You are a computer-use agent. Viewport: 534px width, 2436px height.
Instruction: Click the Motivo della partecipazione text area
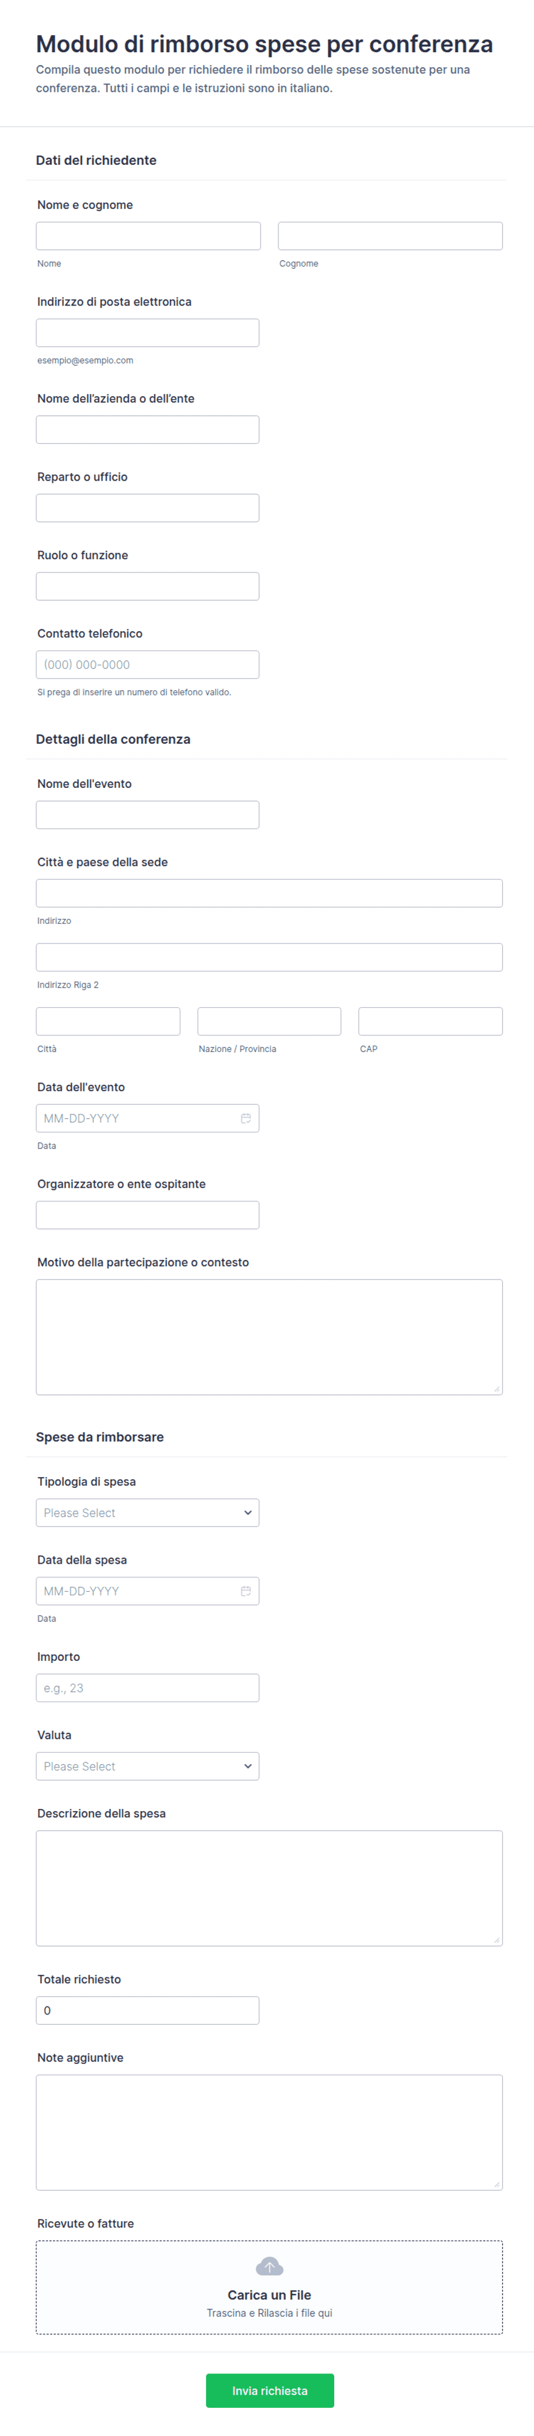269,1336
